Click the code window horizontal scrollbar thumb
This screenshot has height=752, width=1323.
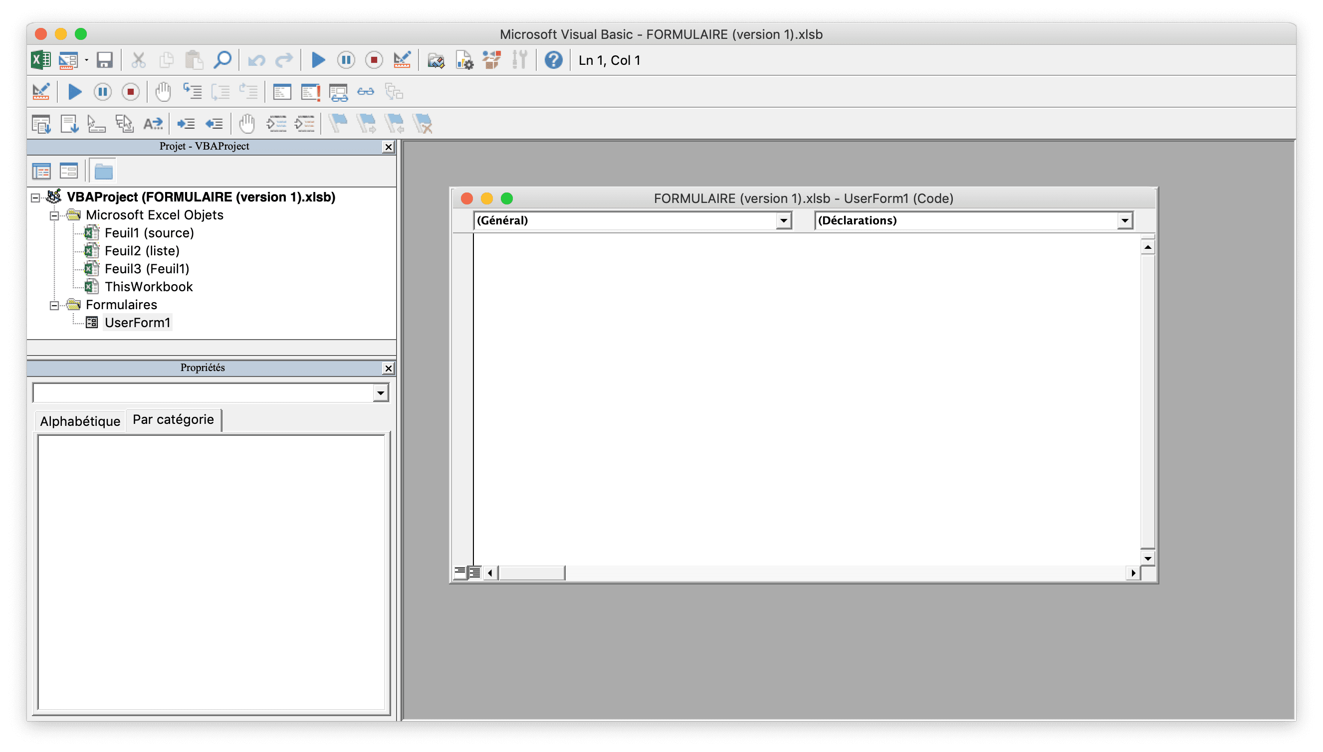tap(532, 572)
